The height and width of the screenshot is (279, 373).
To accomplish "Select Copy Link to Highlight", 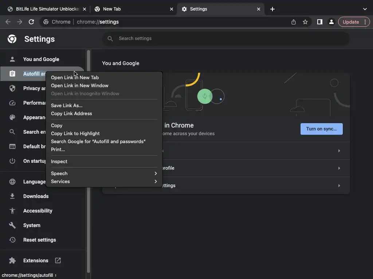I will 104,133.
